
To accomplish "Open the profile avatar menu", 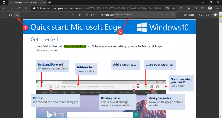I will [x=210, y=8].
